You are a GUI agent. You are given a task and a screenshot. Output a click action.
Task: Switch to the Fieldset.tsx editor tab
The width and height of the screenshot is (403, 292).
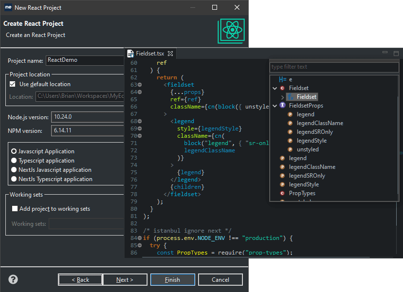150,54
